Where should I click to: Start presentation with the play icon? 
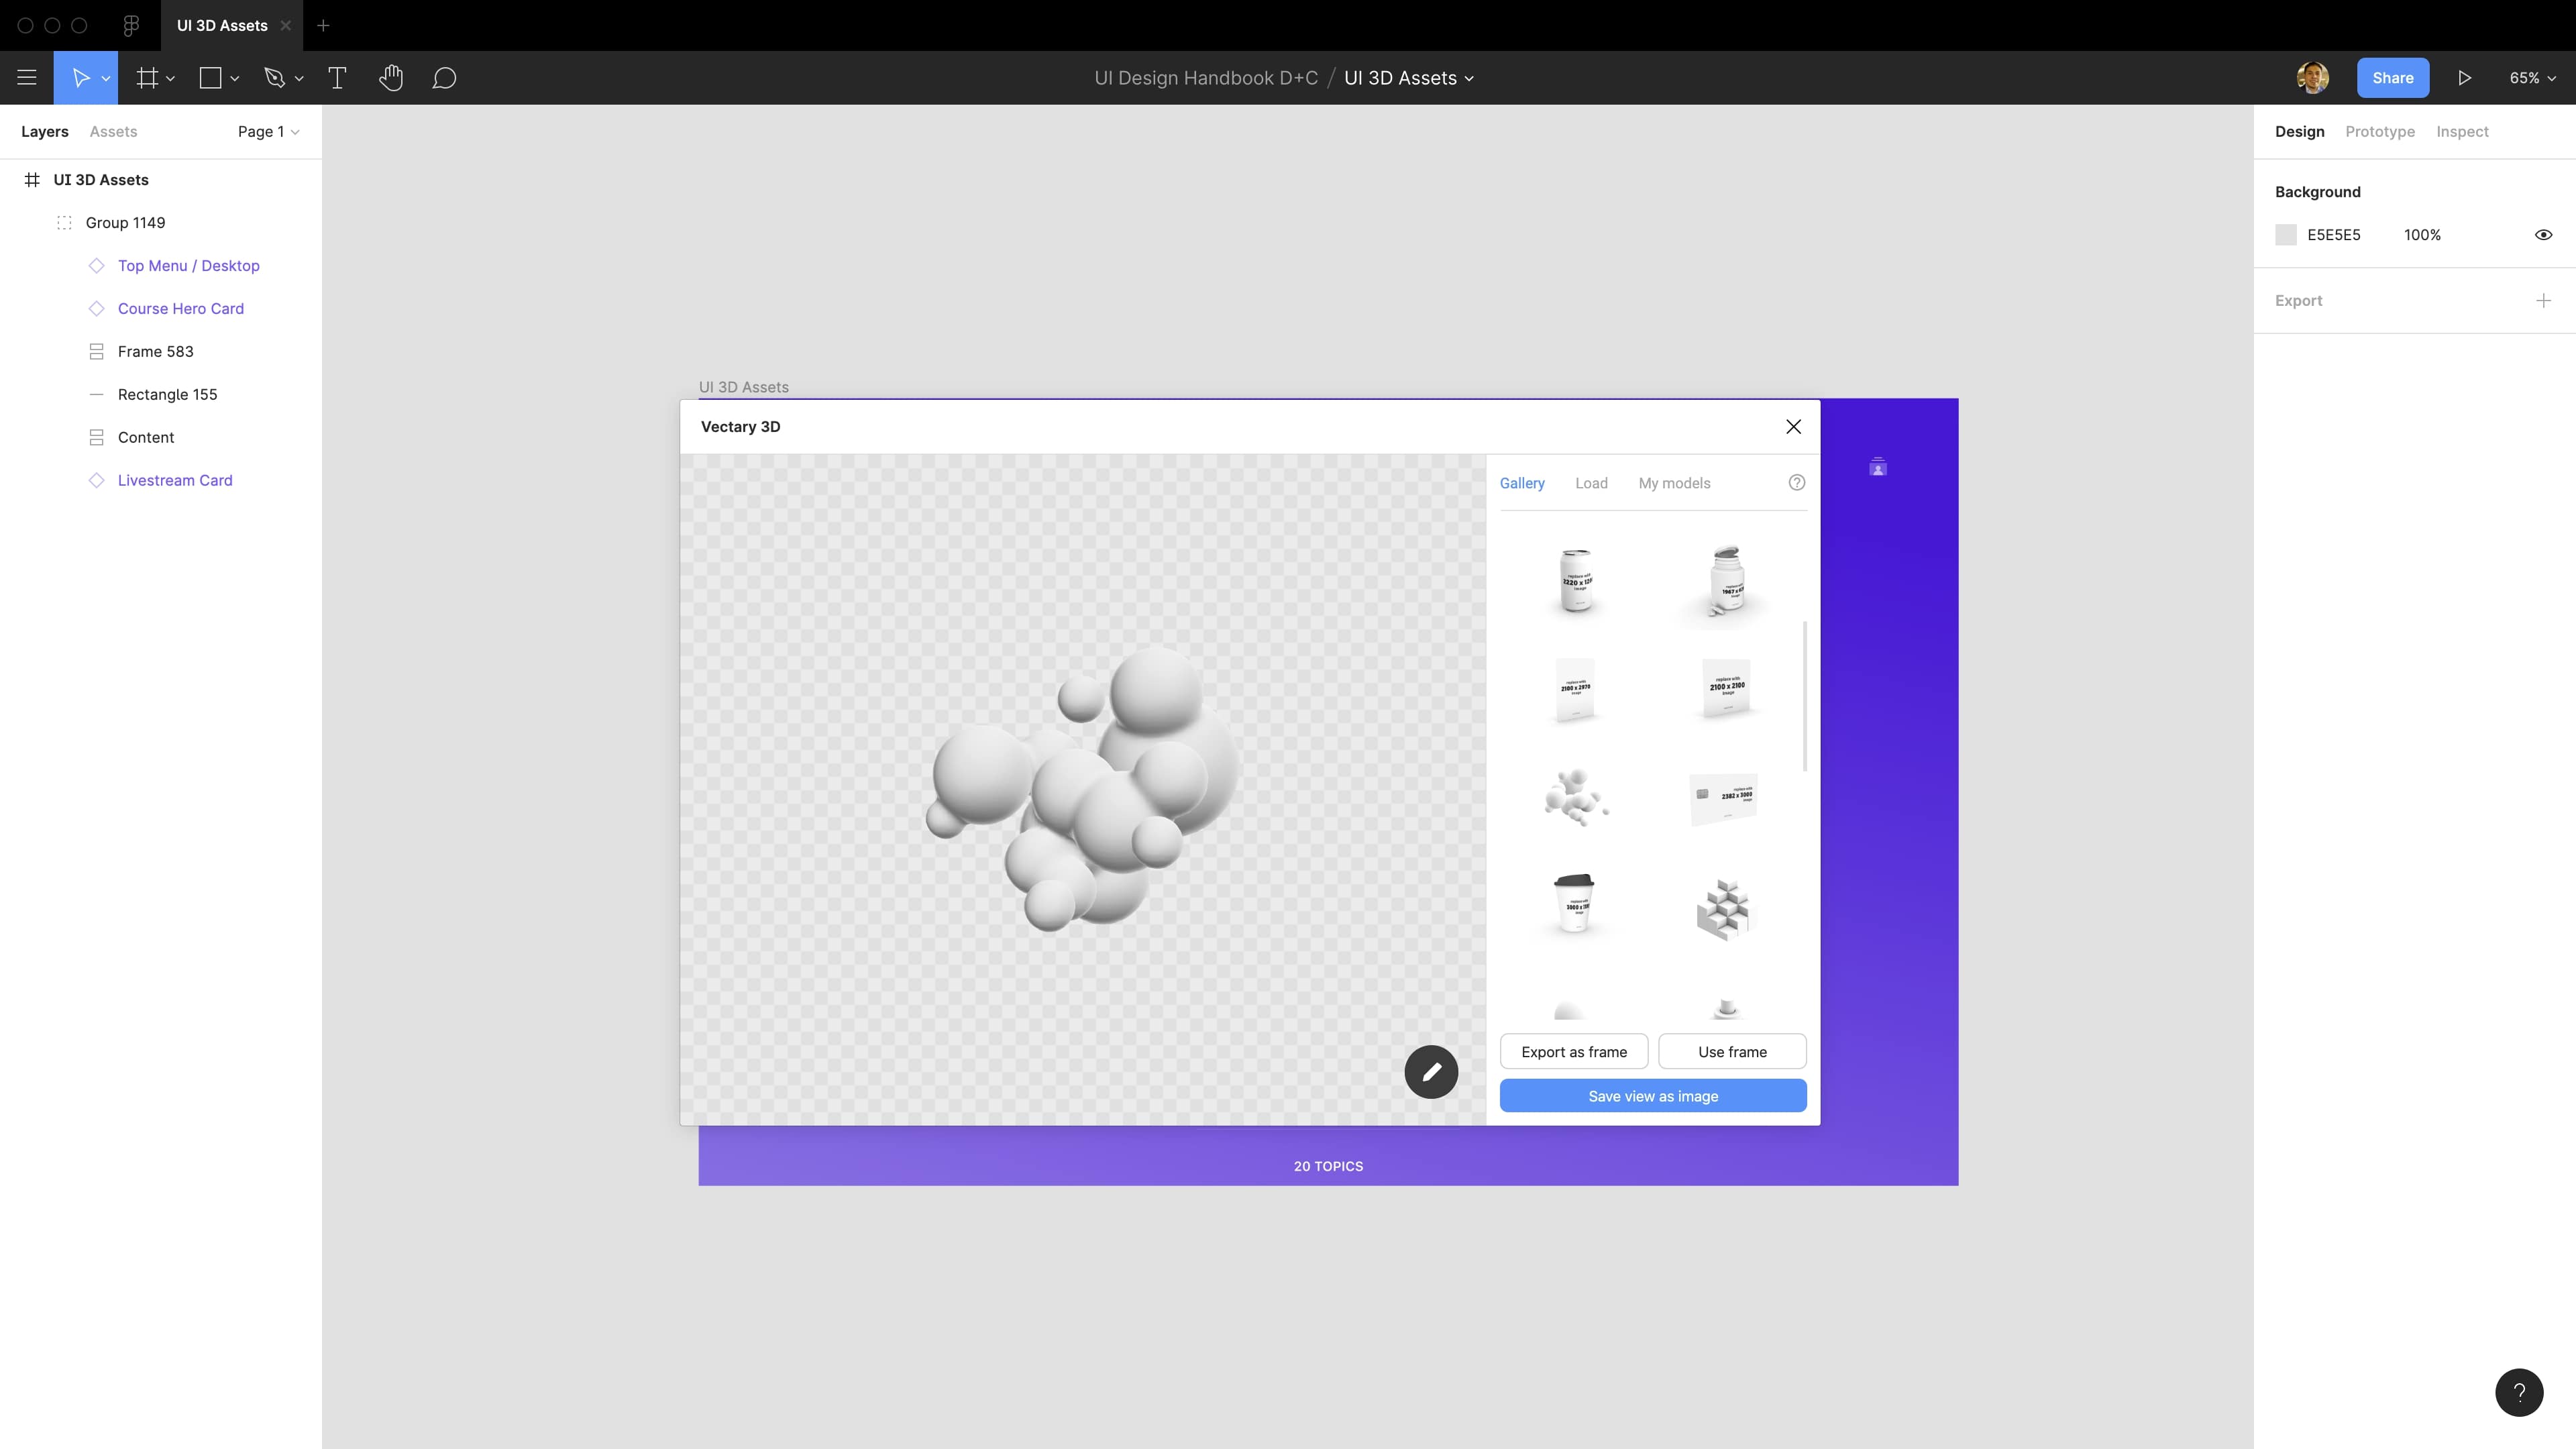point(2464,77)
